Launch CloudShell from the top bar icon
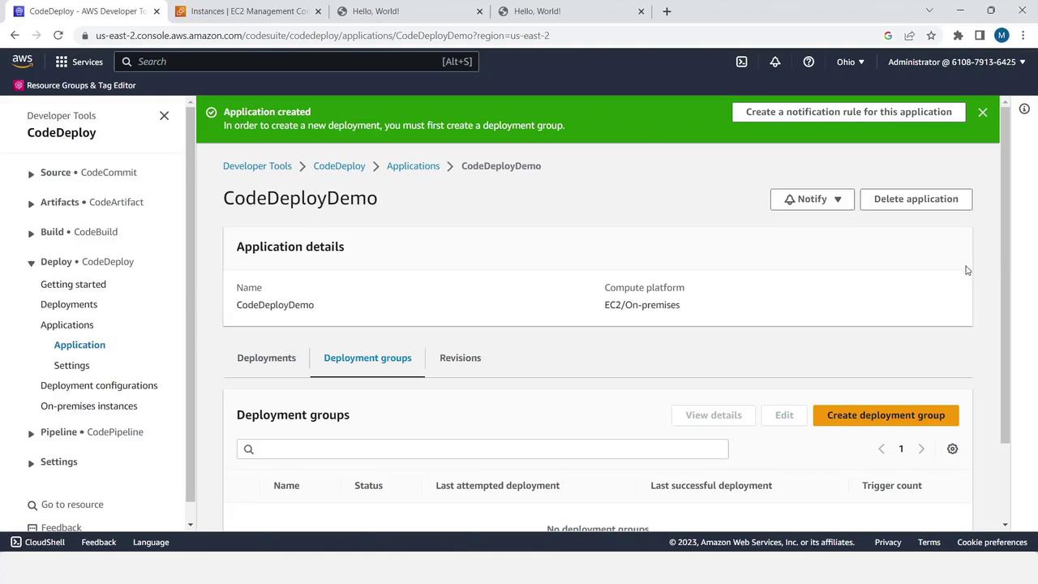This screenshot has width=1038, height=584. (x=741, y=62)
